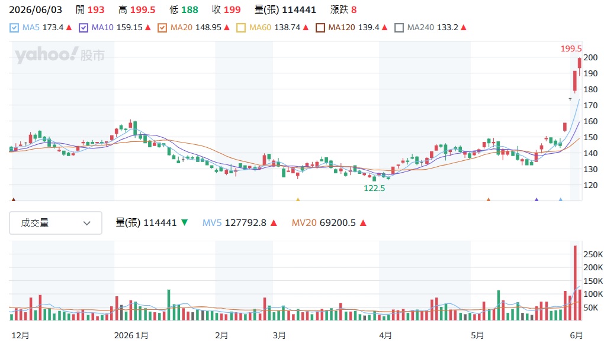The image size is (604, 343).
Task: Click the closing price 199 value
Action: coord(232,9)
